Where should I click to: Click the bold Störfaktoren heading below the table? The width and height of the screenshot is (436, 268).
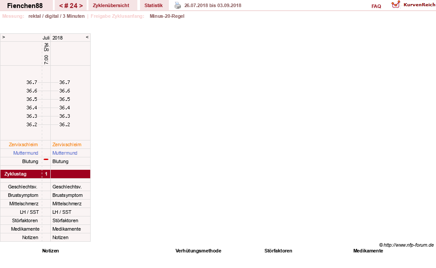pos(278,251)
